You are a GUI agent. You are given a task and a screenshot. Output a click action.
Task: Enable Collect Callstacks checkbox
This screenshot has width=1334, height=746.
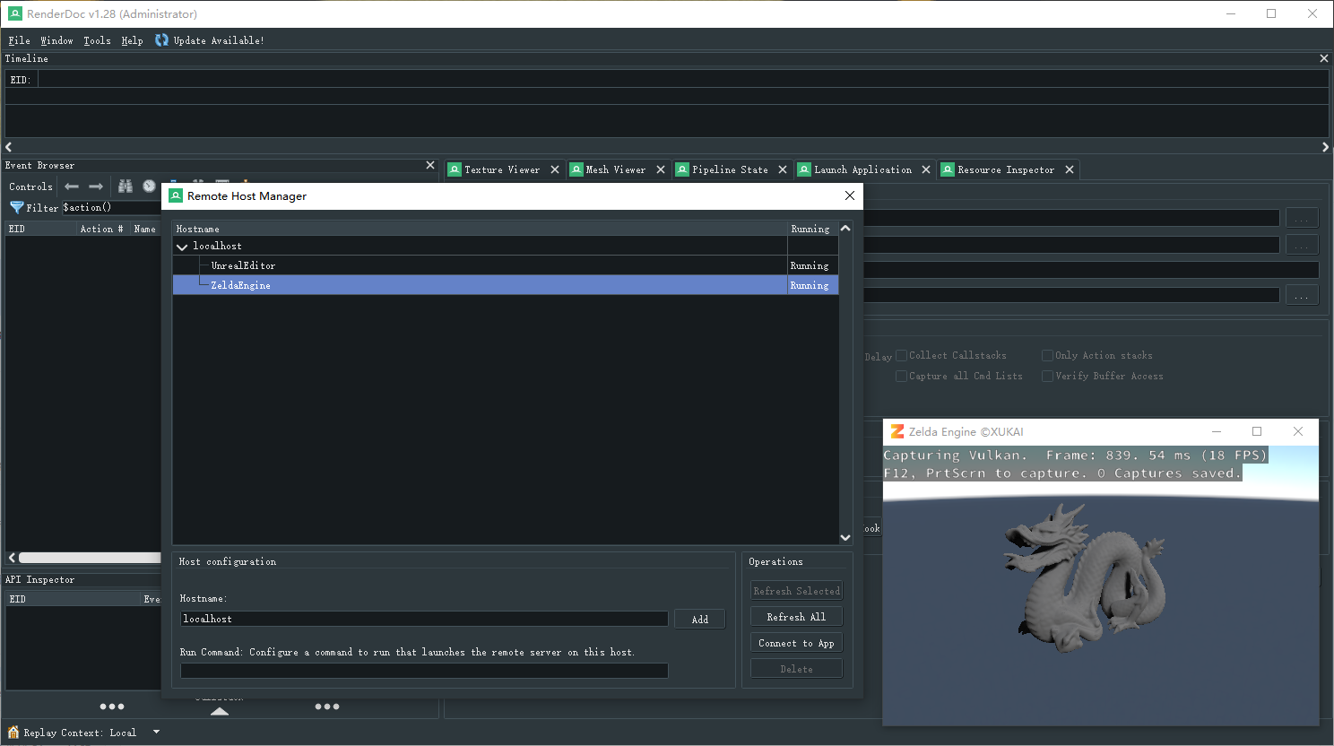pos(901,356)
